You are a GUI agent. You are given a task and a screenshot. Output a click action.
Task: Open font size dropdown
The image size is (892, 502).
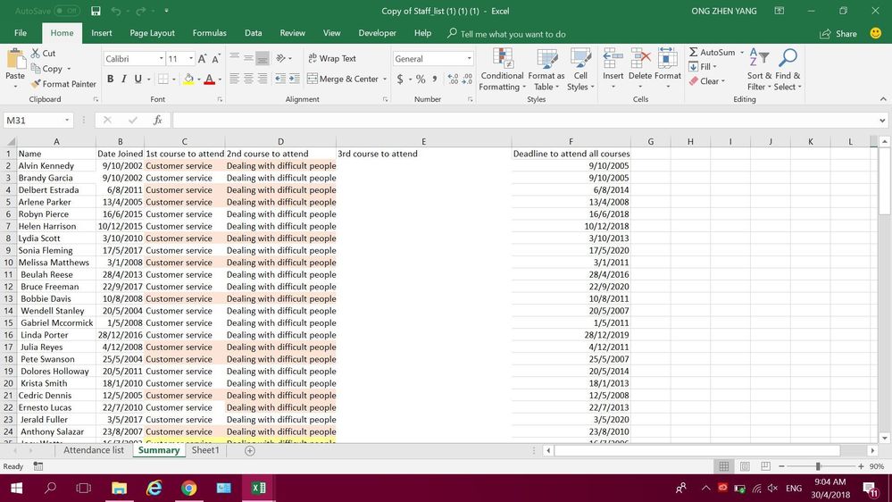[190, 59]
